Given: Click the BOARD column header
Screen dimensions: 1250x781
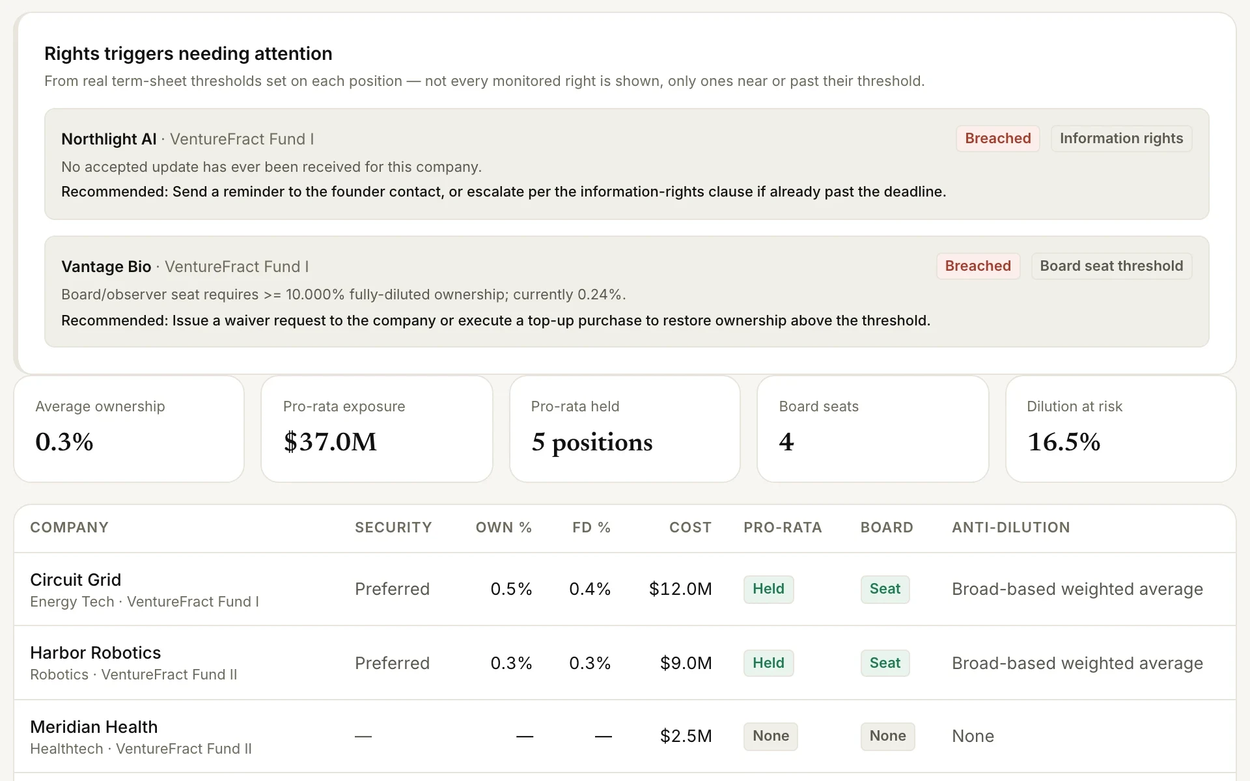Looking at the screenshot, I should (x=887, y=528).
